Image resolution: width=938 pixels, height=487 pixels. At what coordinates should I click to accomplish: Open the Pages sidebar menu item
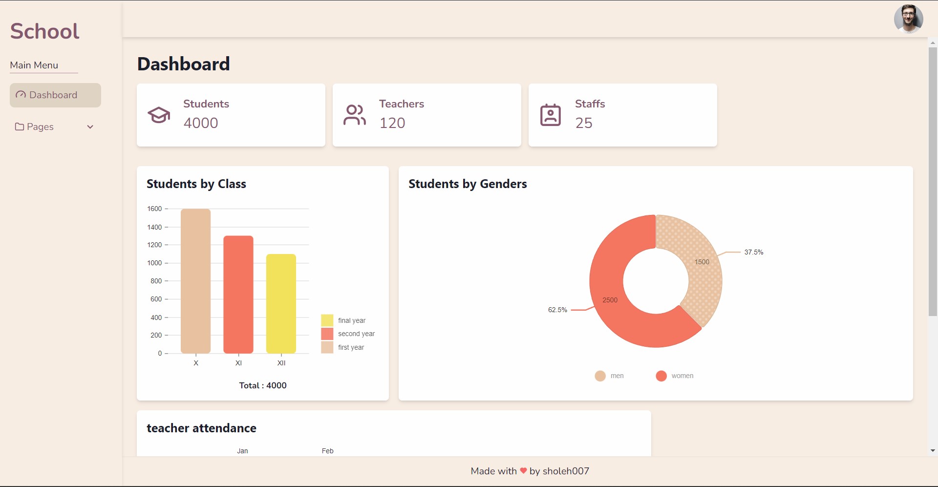click(55, 127)
